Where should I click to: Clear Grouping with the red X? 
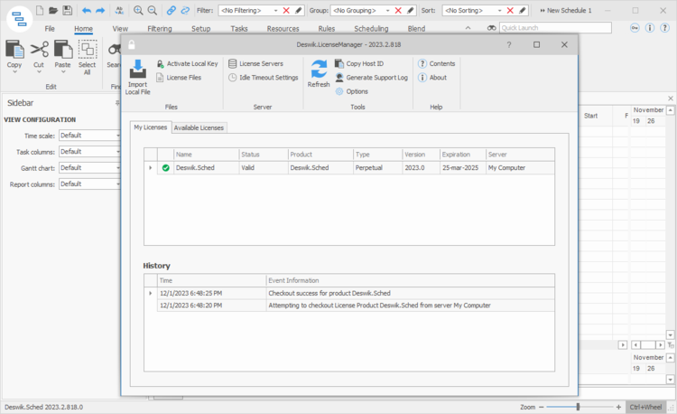tap(398, 10)
